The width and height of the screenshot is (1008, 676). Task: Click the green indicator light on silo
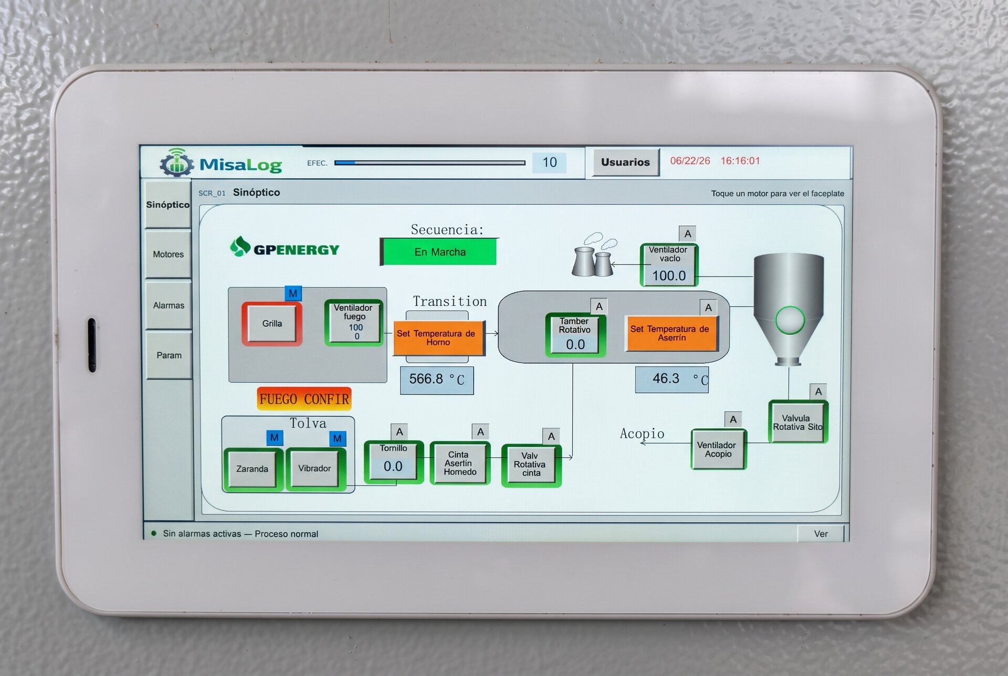(x=790, y=320)
